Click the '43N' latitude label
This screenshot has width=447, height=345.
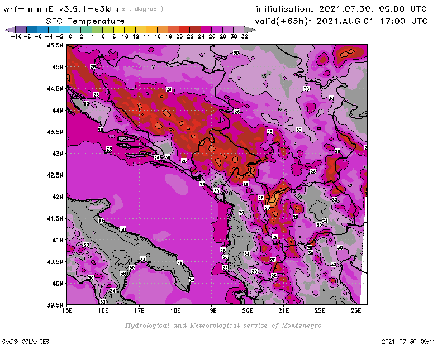pos(58,154)
